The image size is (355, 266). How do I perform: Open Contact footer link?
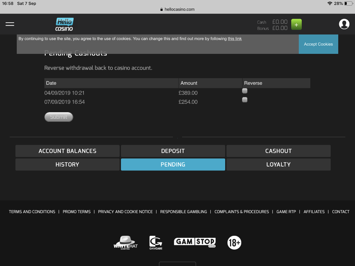tap(341, 212)
